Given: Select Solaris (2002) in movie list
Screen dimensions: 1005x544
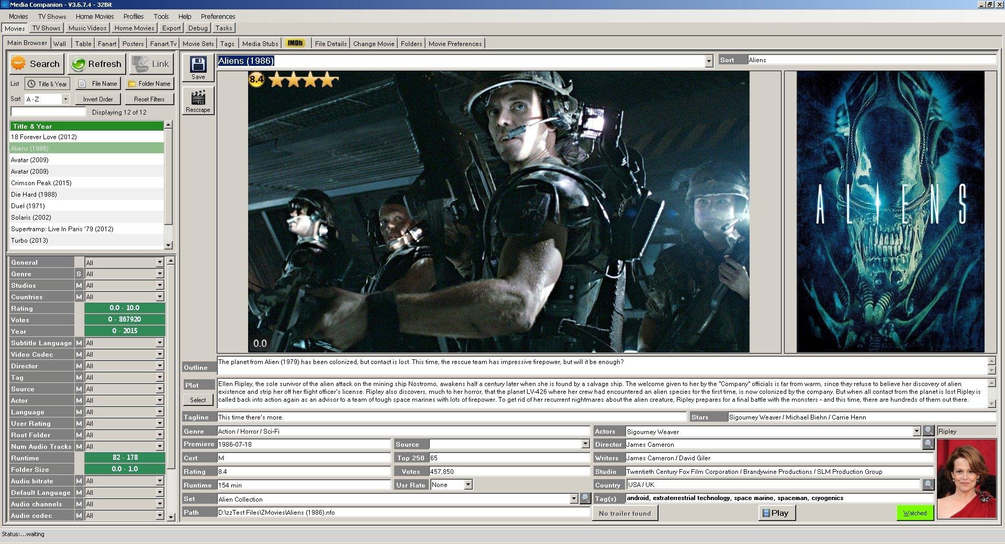Looking at the screenshot, I should tap(87, 218).
